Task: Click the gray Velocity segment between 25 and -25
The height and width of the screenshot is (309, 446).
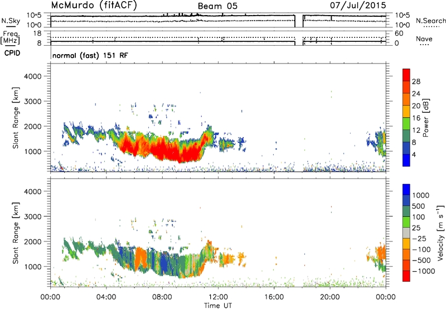Action: click(x=406, y=233)
